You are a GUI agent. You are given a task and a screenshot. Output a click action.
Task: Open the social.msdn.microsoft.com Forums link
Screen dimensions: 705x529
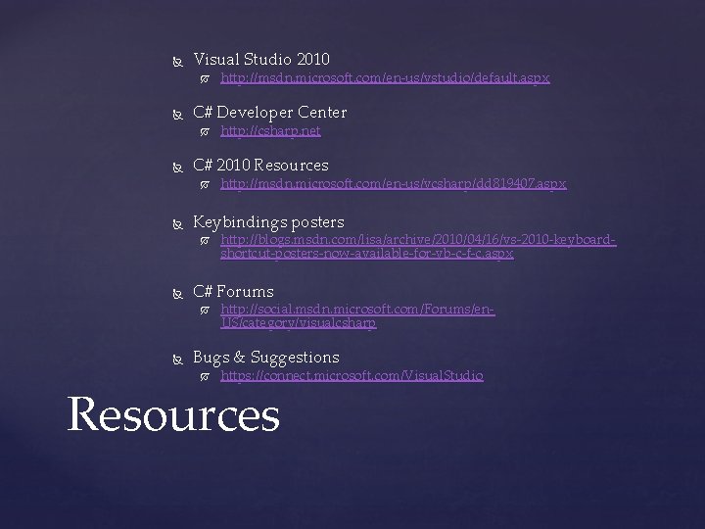point(357,316)
